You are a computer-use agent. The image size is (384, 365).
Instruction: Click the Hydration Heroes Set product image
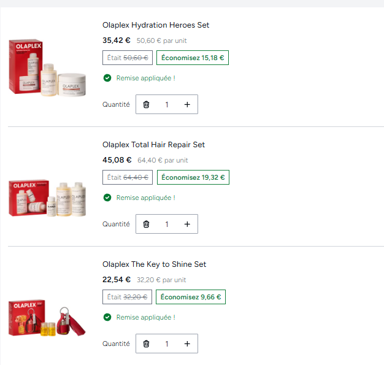47,67
